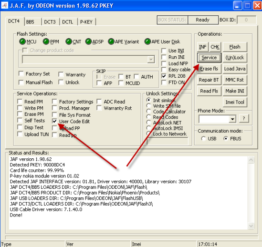
Task: Check the Write PM checkbox
Action: (20, 108)
